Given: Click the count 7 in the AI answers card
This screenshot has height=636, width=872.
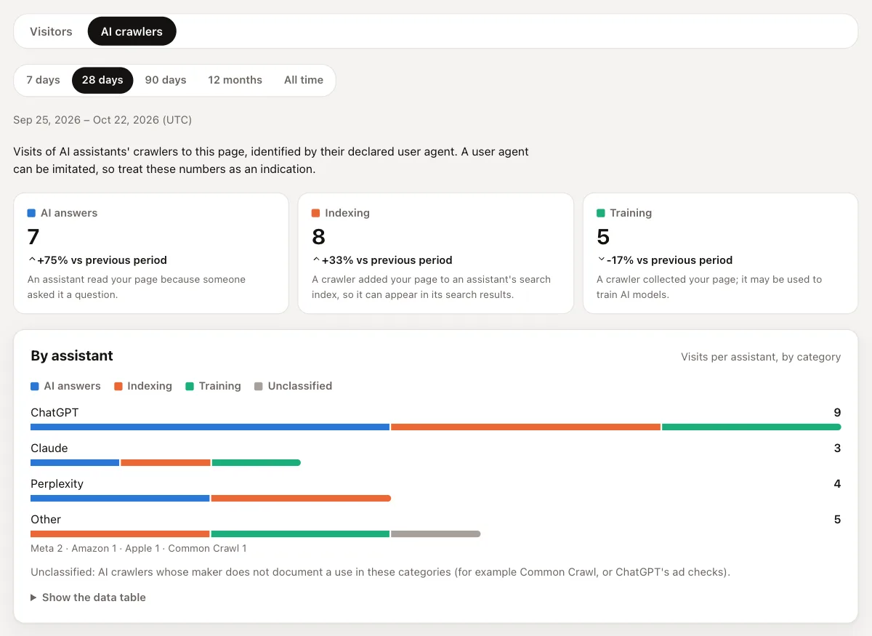Looking at the screenshot, I should click(x=33, y=237).
